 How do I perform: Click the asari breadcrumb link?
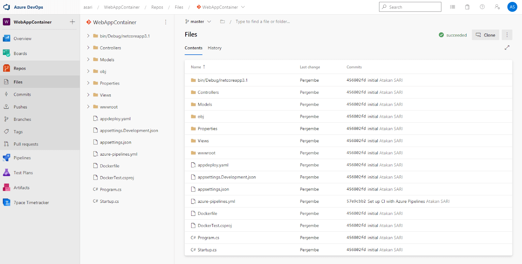point(88,7)
